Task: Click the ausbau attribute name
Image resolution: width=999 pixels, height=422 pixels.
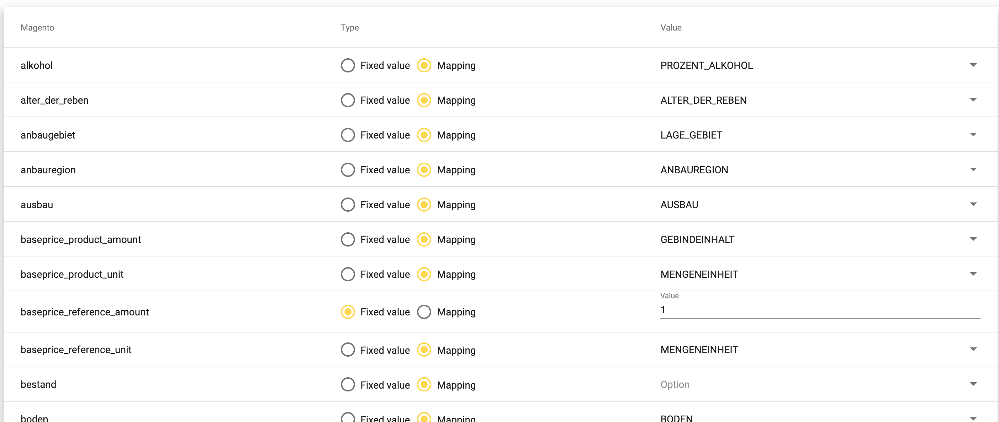Action: click(x=37, y=205)
